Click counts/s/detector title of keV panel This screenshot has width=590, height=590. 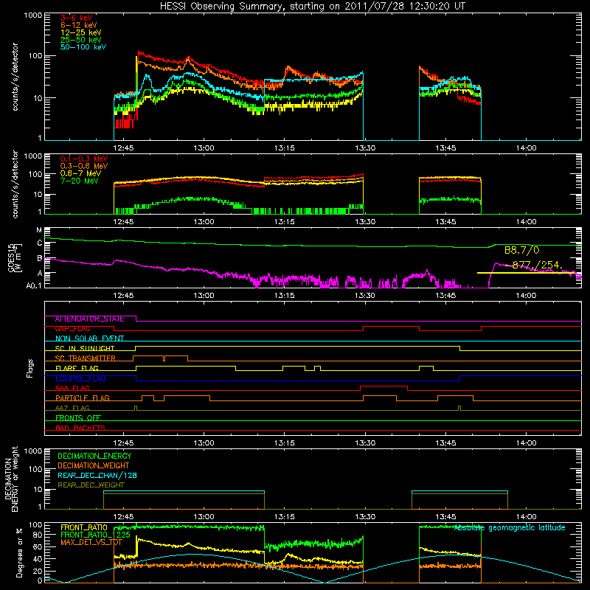[15, 77]
